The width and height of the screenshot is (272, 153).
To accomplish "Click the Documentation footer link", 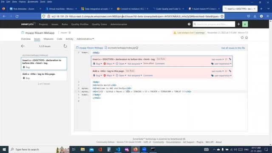I will [173, 142].
